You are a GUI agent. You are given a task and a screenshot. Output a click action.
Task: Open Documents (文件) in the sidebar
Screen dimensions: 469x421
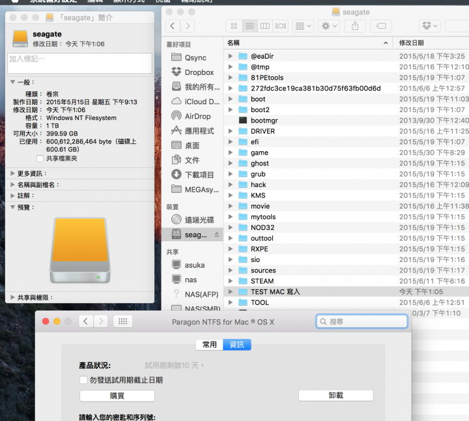pos(193,160)
